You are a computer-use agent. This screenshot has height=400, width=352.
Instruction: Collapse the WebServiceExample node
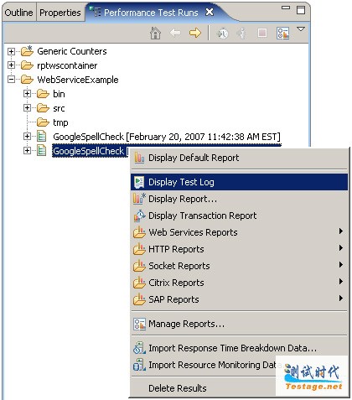pyautogui.click(x=11, y=80)
